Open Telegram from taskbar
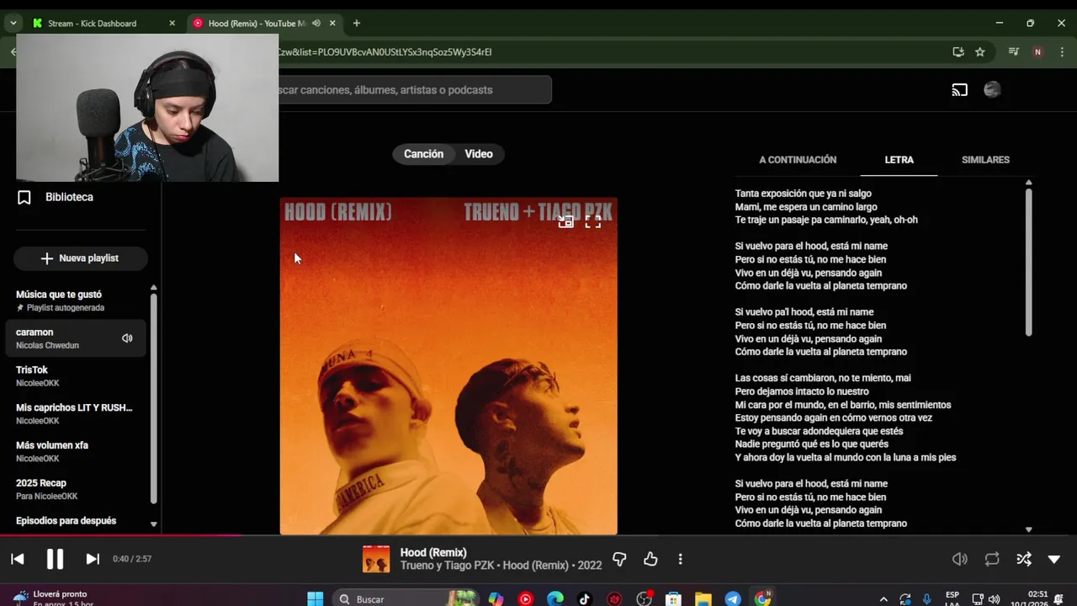Screen dimensions: 1077x606 coord(733,599)
